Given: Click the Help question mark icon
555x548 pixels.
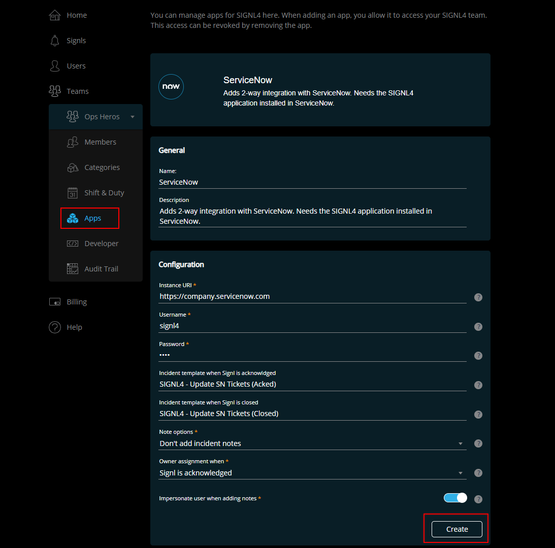Looking at the screenshot, I should click(54, 327).
